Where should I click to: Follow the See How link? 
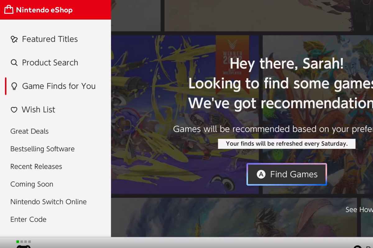pyautogui.click(x=359, y=210)
